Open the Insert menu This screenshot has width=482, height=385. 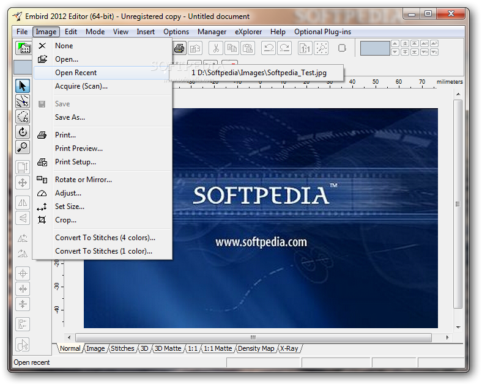(146, 32)
